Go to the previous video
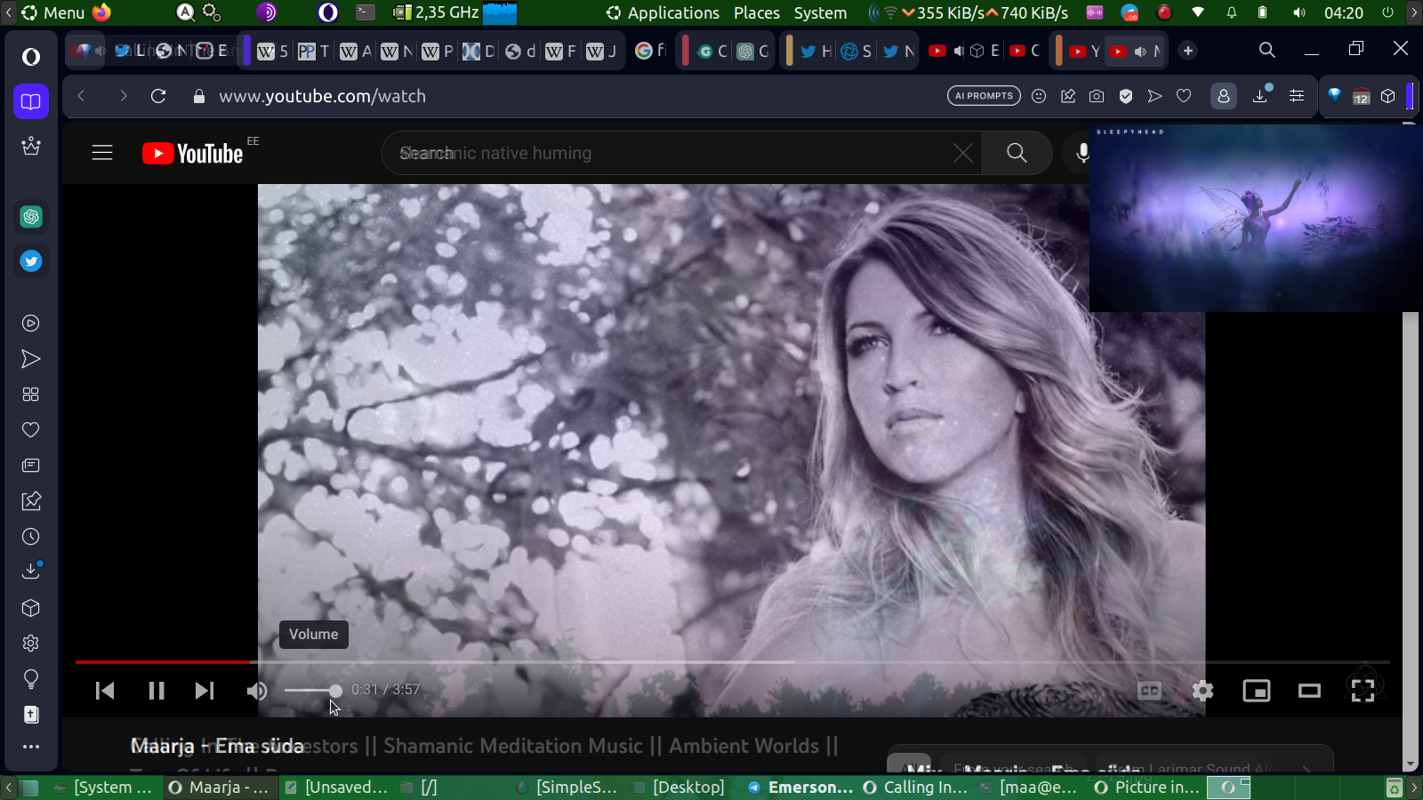 tap(105, 691)
